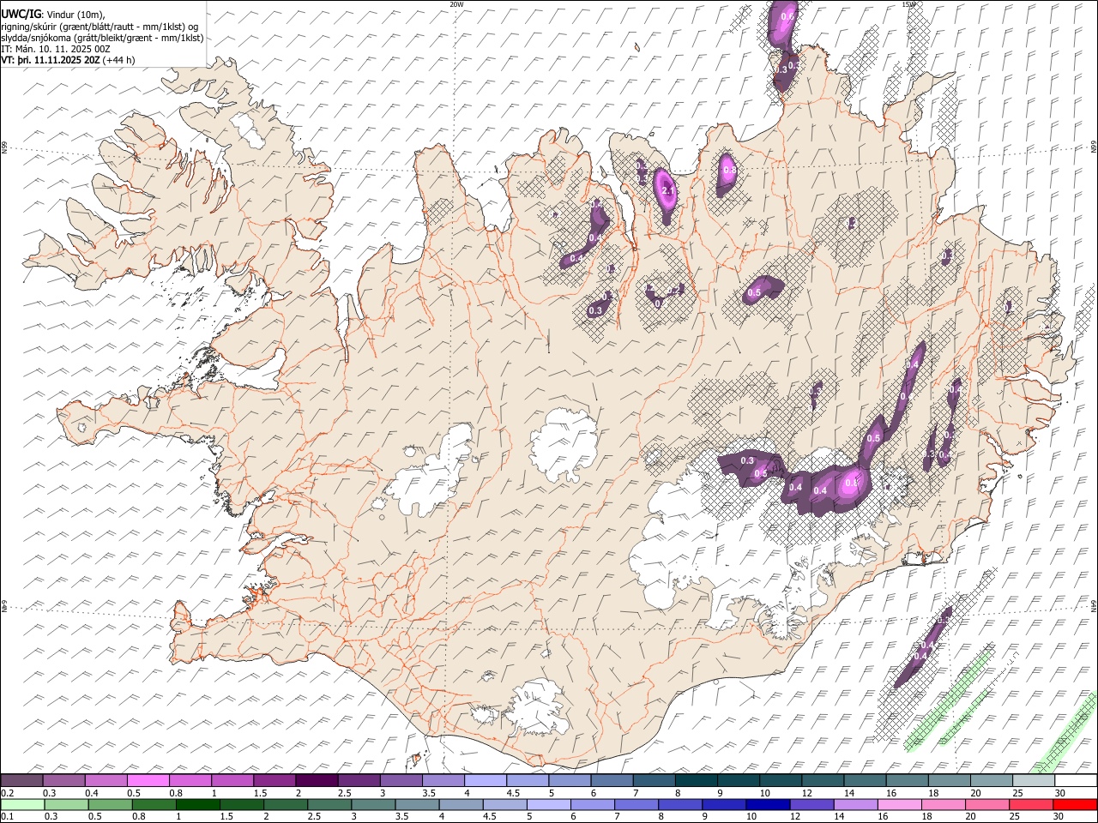The width and height of the screenshot is (1098, 823).
Task: Pick the 3.5 gray-blue rain swatch
Action: pos(416,804)
